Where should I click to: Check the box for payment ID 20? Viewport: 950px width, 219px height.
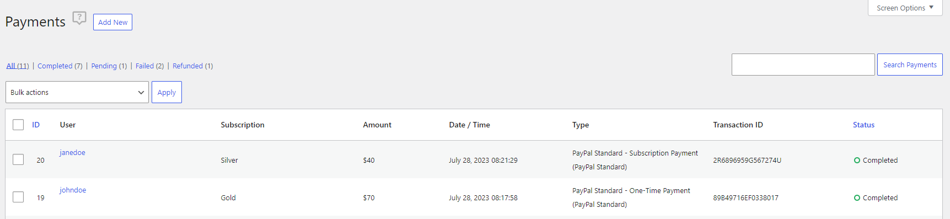click(x=18, y=159)
